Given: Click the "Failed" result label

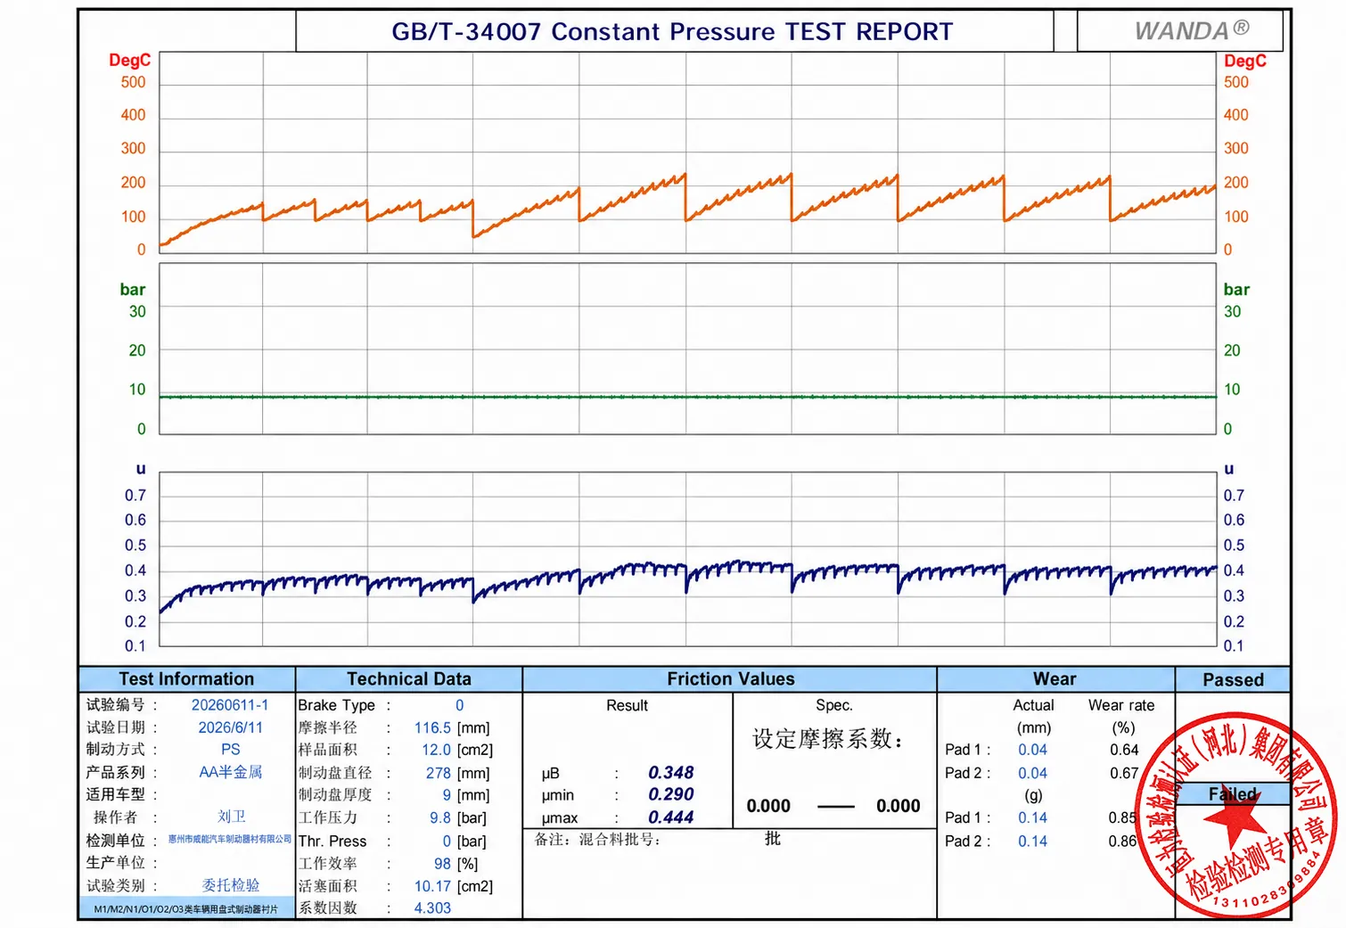Looking at the screenshot, I should 1233,794.
